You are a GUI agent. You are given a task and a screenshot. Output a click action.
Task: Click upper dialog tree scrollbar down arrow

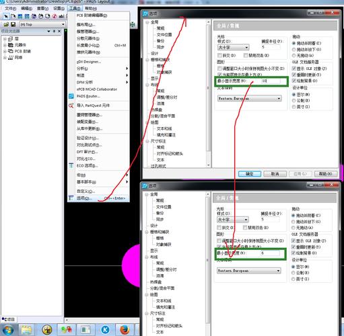click(208, 165)
